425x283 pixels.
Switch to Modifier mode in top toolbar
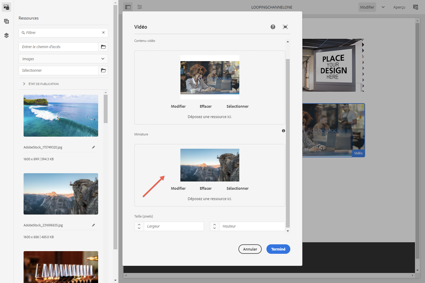367,7
